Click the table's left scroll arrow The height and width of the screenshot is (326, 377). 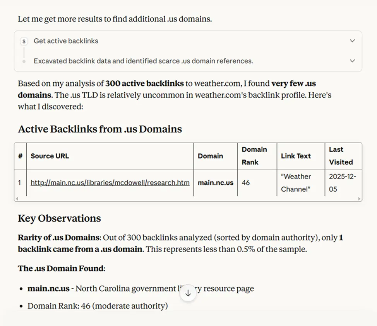click(x=16, y=199)
